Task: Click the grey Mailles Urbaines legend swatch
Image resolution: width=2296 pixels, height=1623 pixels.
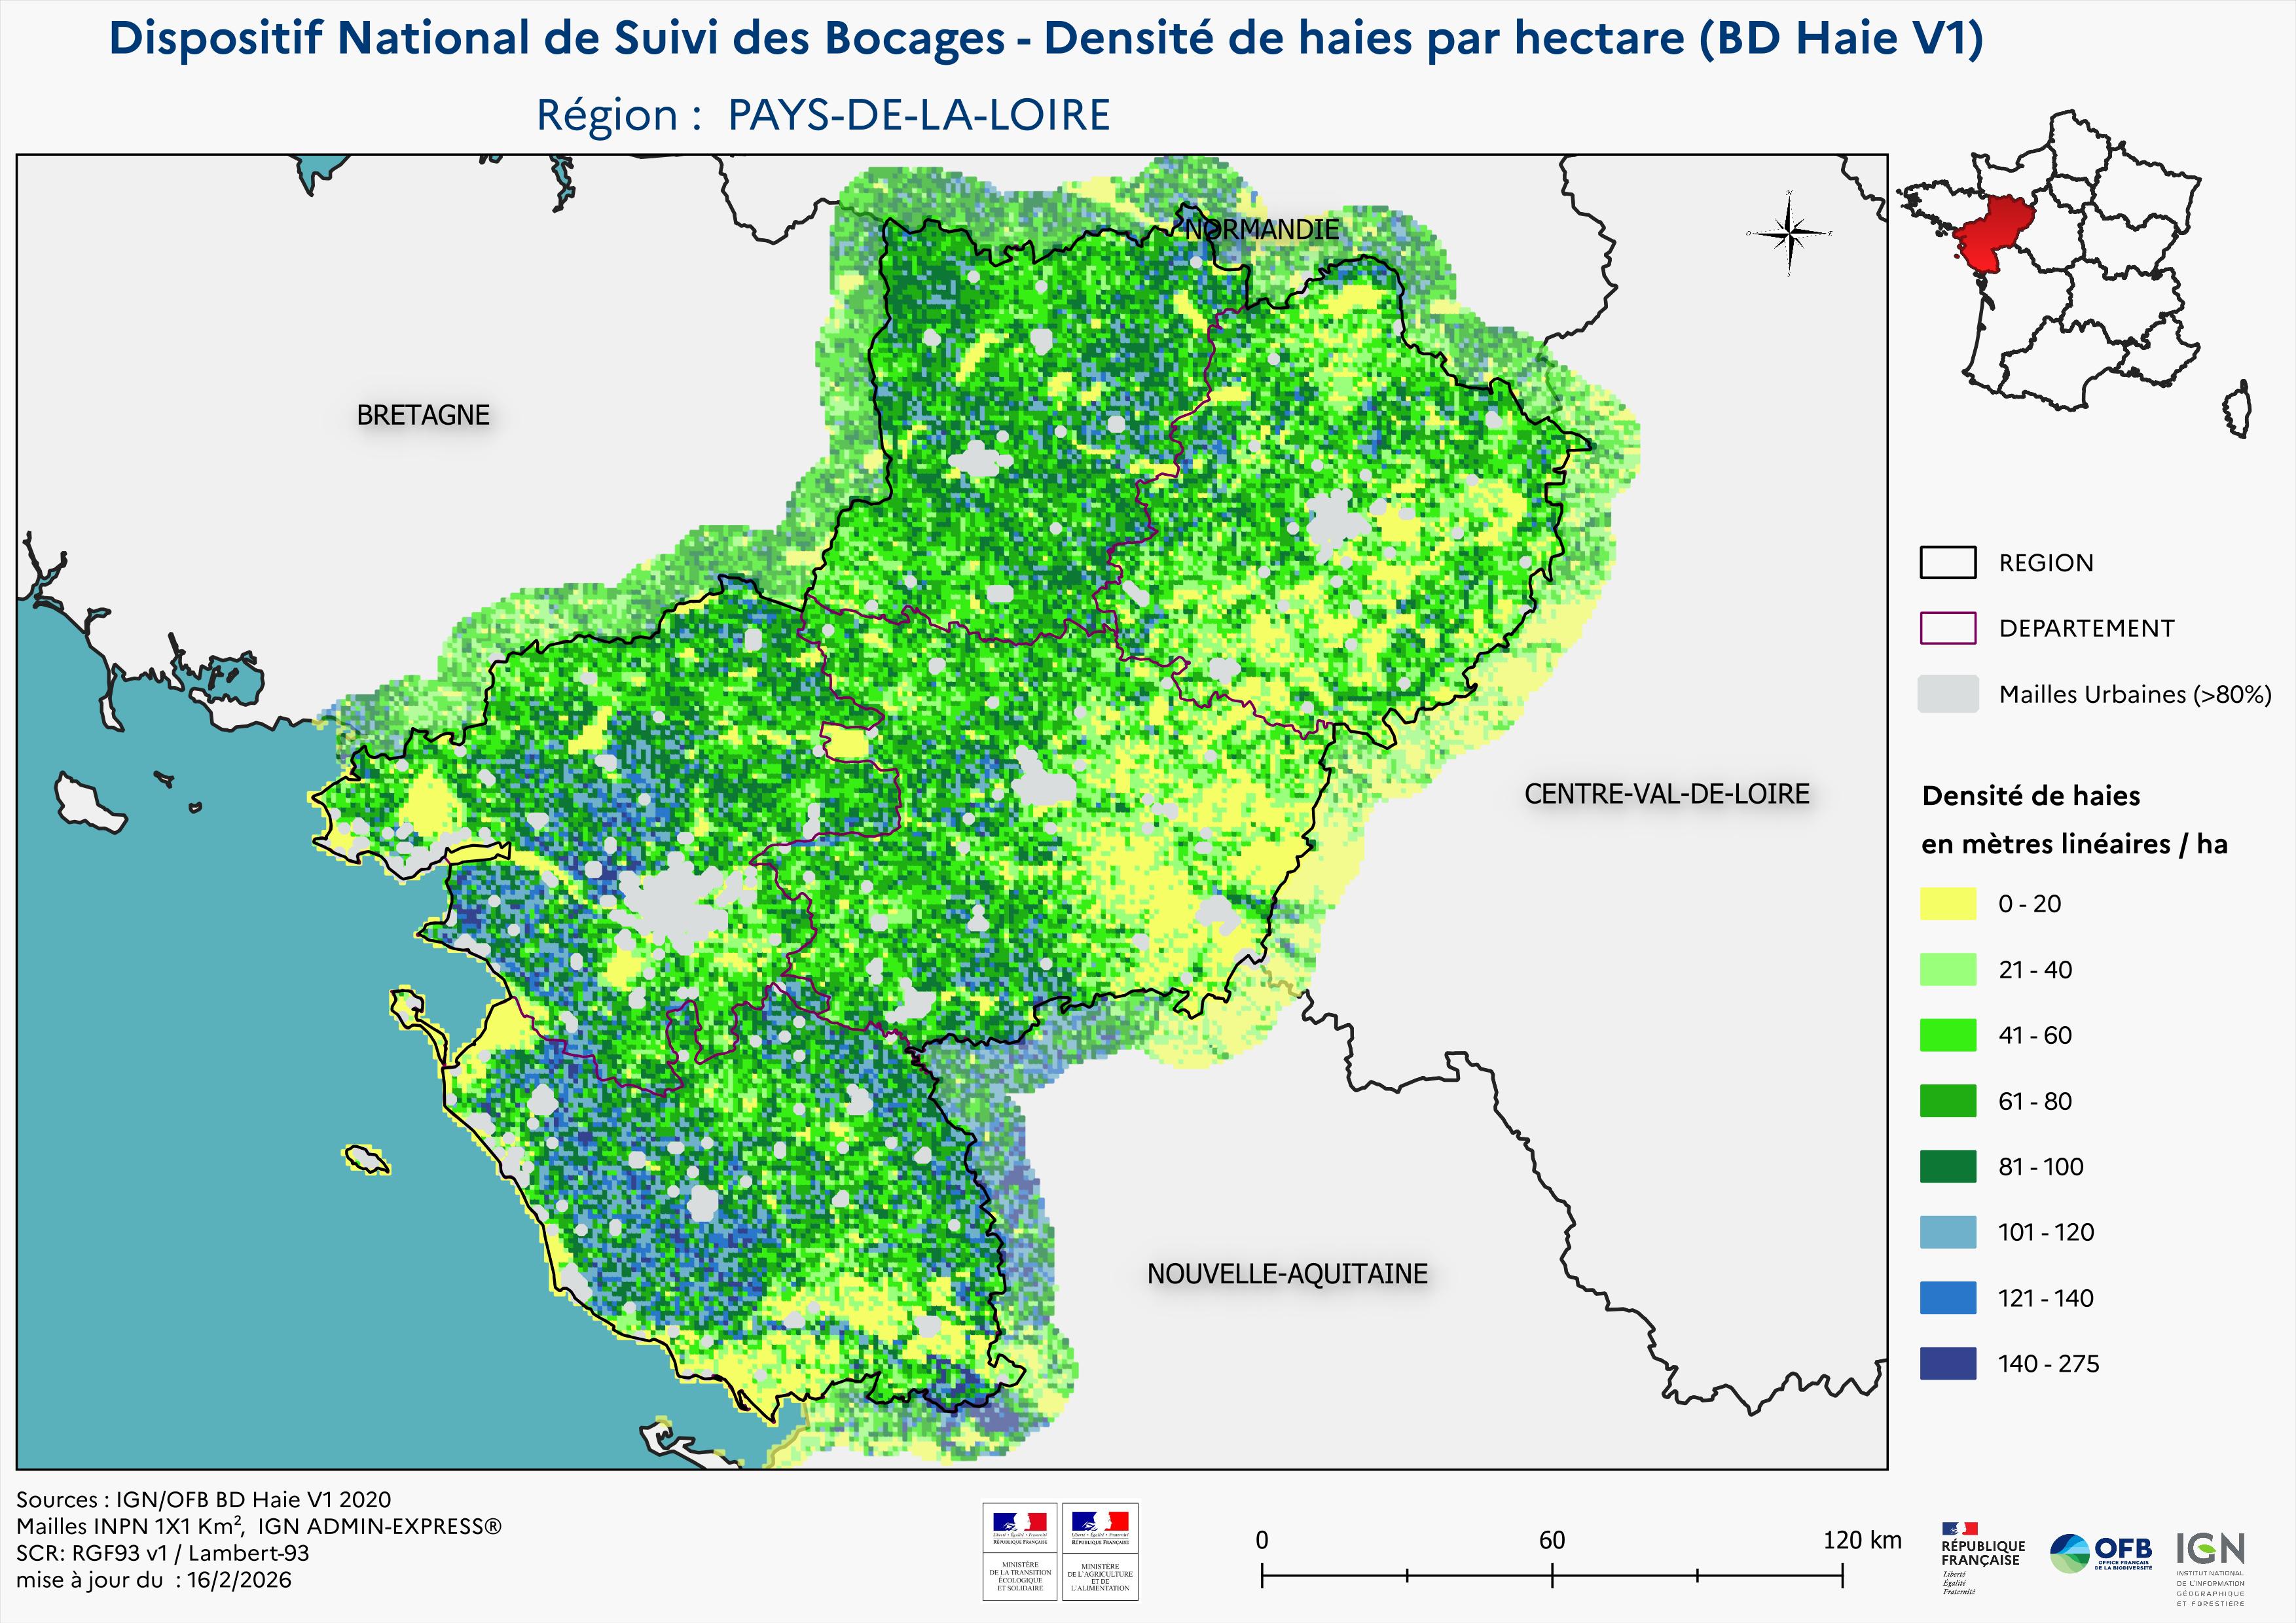Action: (x=1947, y=694)
